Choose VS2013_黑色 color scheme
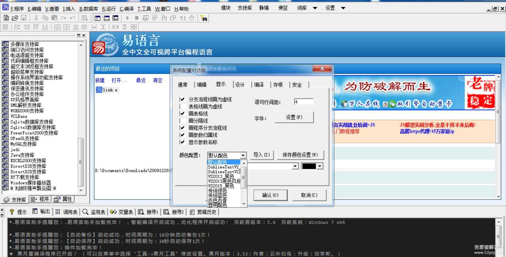Viewport: 506px width, 257px height. click(224, 176)
